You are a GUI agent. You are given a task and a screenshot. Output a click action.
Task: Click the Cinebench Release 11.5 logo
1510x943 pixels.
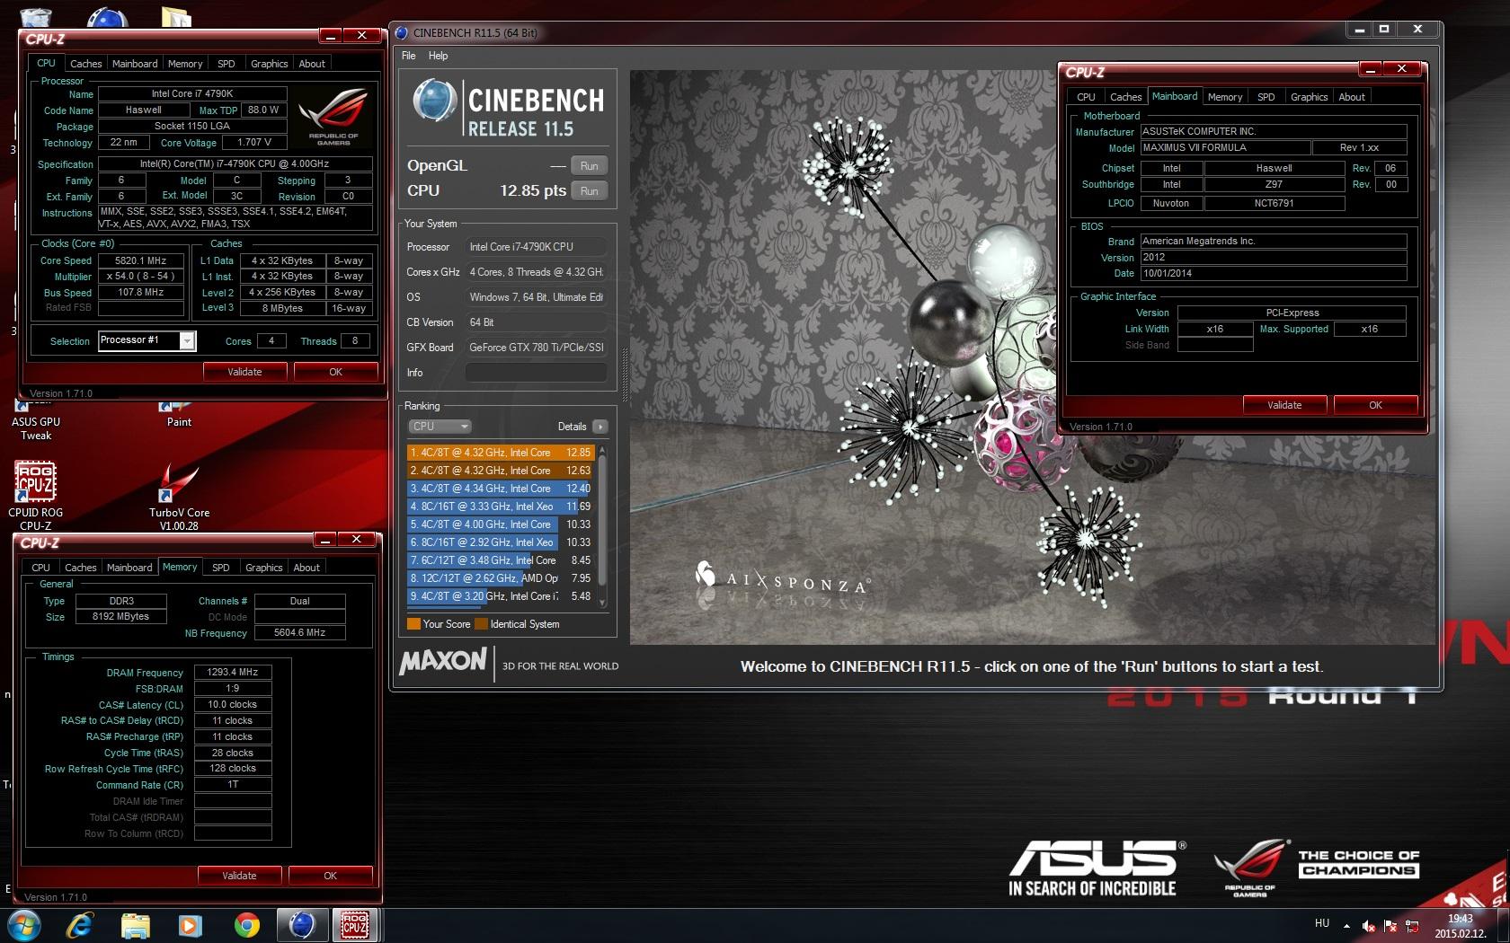click(x=509, y=109)
